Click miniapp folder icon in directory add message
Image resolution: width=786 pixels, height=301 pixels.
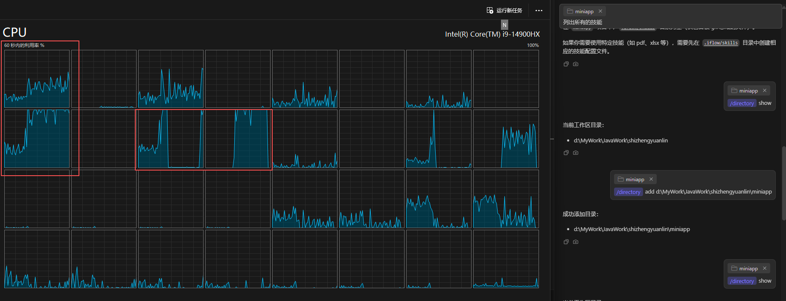coord(621,179)
